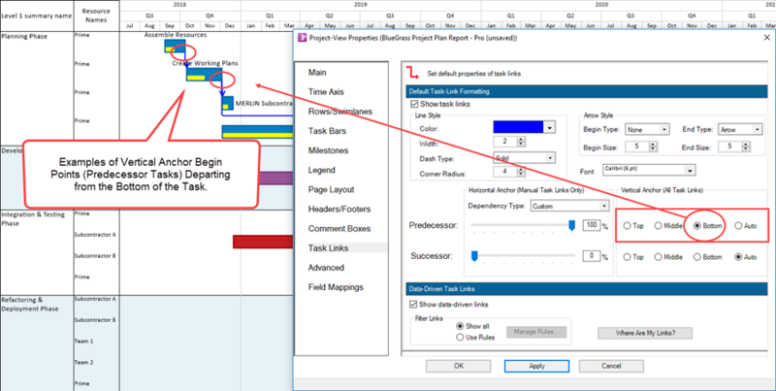
Task: Click the Manage Rules button
Action: click(x=536, y=332)
